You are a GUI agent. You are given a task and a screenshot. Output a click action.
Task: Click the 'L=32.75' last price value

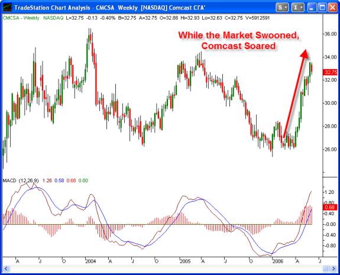click(x=75, y=18)
